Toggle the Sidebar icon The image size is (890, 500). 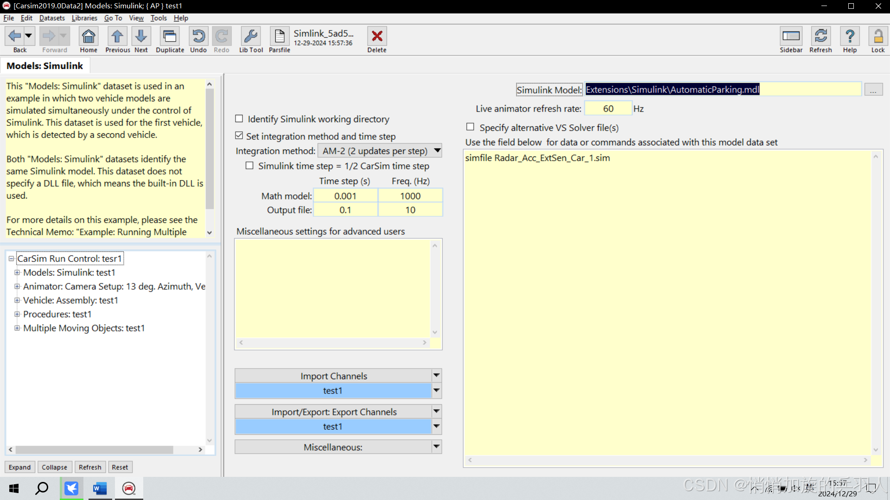coord(791,37)
